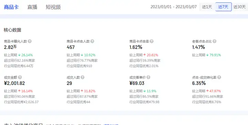Click the 47.97% increase indicator
The image size is (248, 125).
[x=213, y=91]
